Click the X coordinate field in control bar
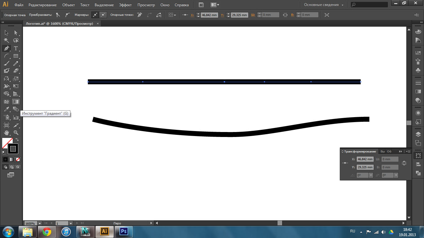The height and width of the screenshot is (238, 424). (x=209, y=15)
